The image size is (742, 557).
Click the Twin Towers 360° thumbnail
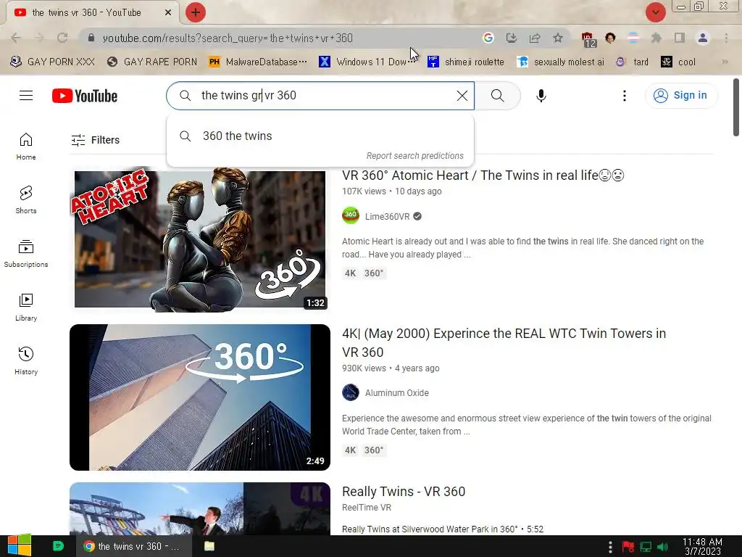pyautogui.click(x=200, y=397)
